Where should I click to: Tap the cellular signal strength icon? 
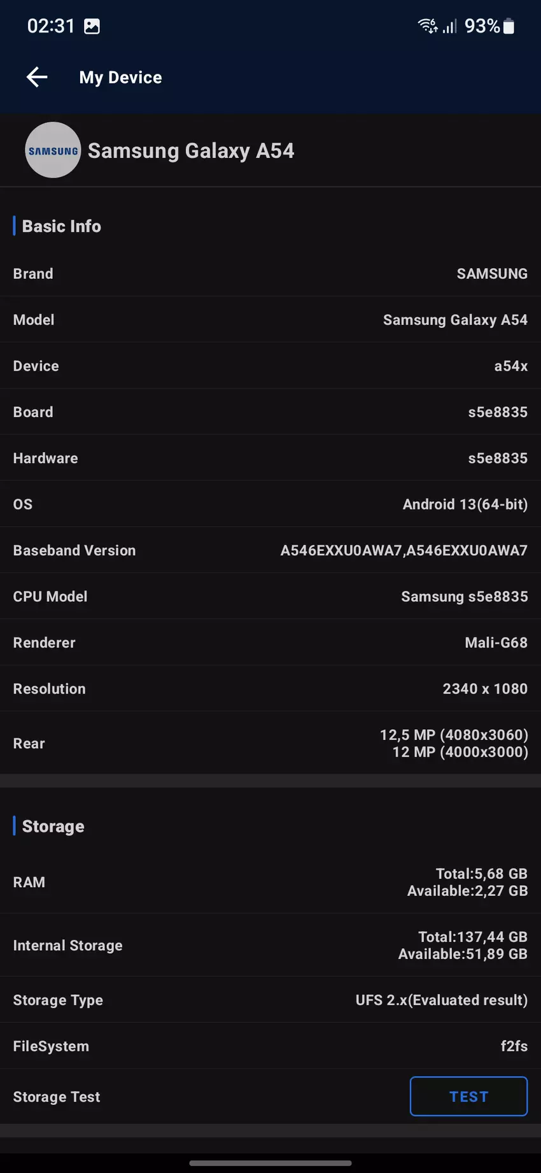(x=450, y=26)
